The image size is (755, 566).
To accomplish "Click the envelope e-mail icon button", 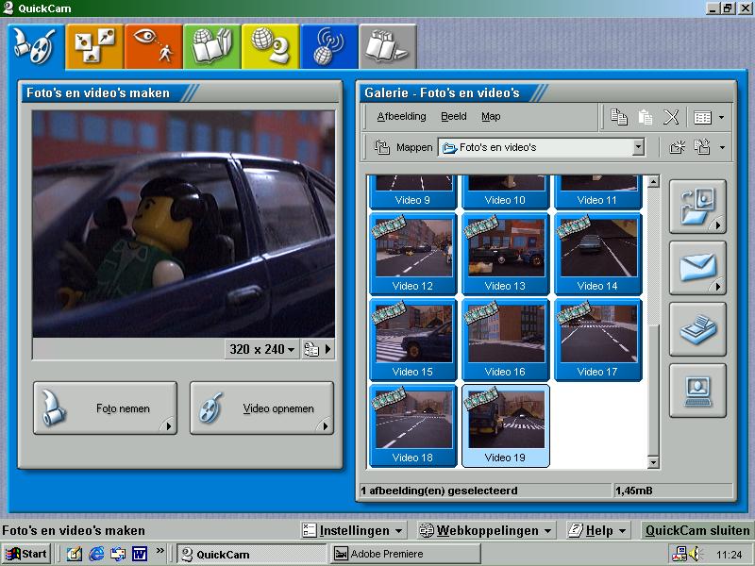I will point(697,268).
